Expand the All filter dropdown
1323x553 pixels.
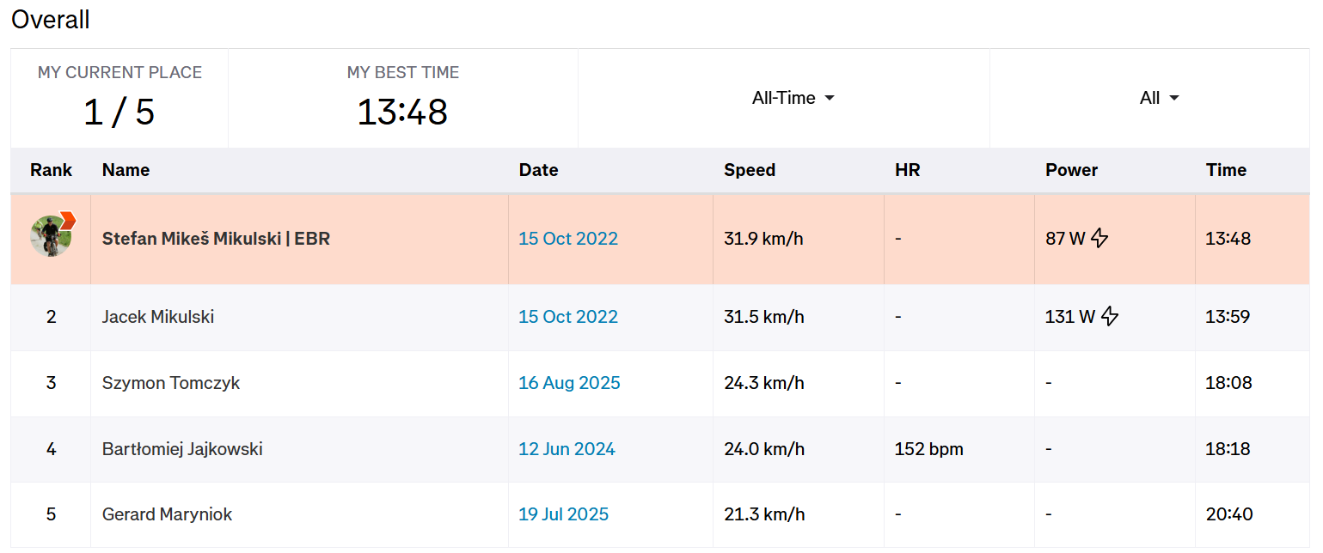tap(1158, 99)
